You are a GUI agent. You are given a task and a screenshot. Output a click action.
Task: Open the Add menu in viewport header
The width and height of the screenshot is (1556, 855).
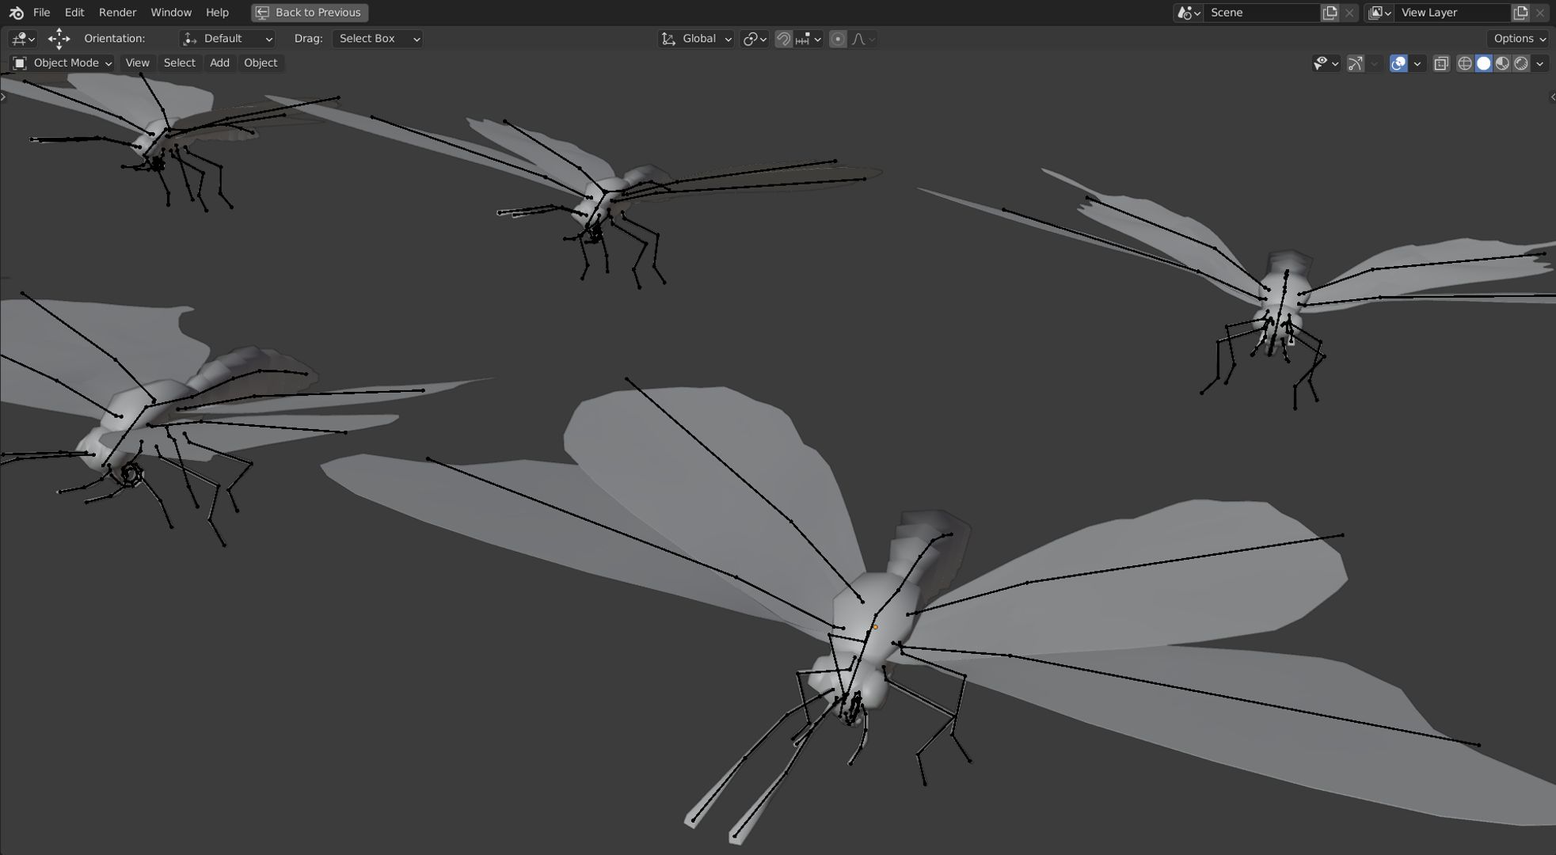[x=219, y=63]
